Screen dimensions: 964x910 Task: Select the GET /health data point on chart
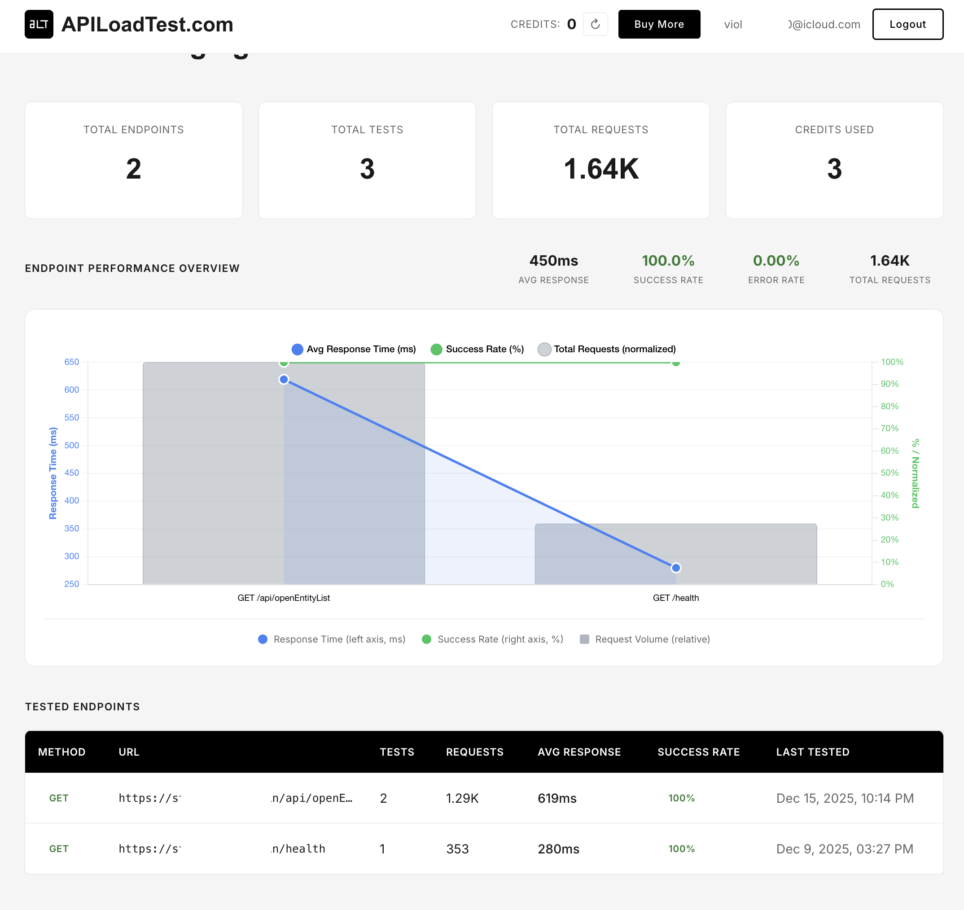point(675,567)
